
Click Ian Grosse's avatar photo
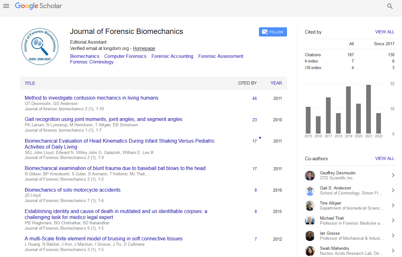(310, 236)
